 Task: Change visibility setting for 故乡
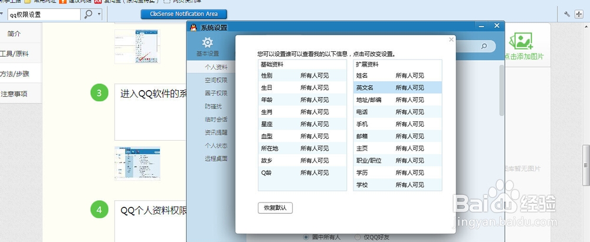pos(314,161)
